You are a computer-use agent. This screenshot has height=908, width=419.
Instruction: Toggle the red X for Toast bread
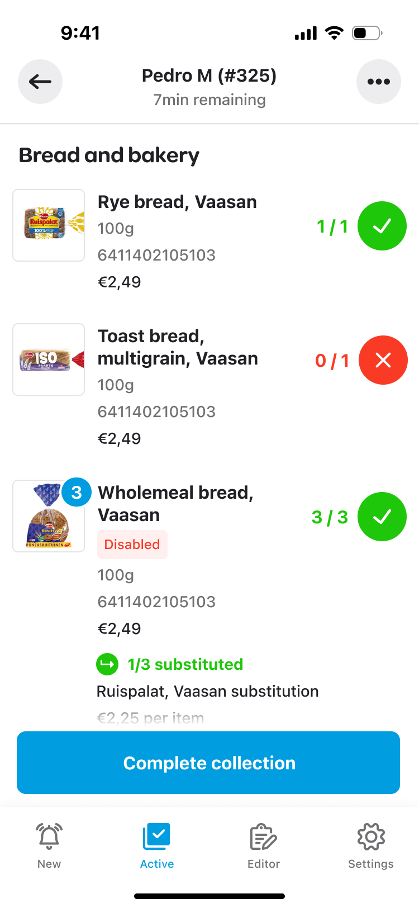pos(383,360)
